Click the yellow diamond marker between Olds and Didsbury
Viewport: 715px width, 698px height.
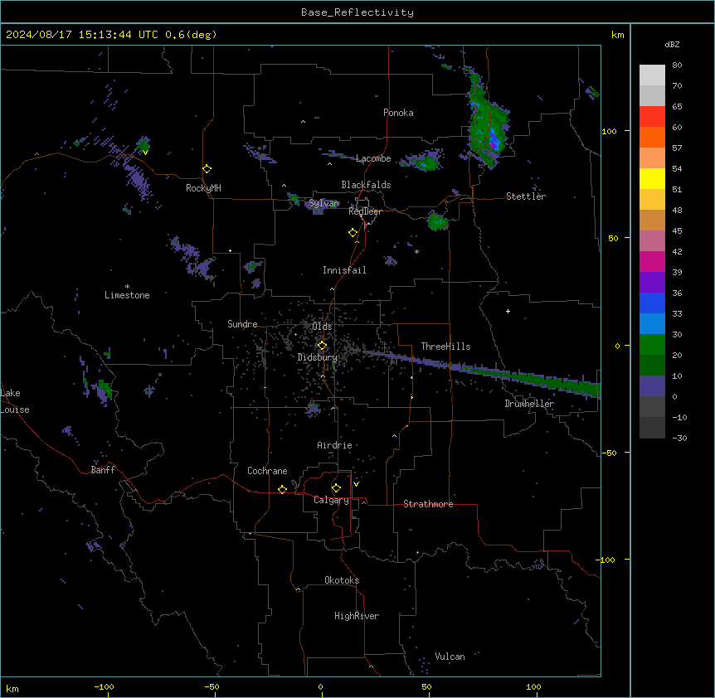click(322, 346)
